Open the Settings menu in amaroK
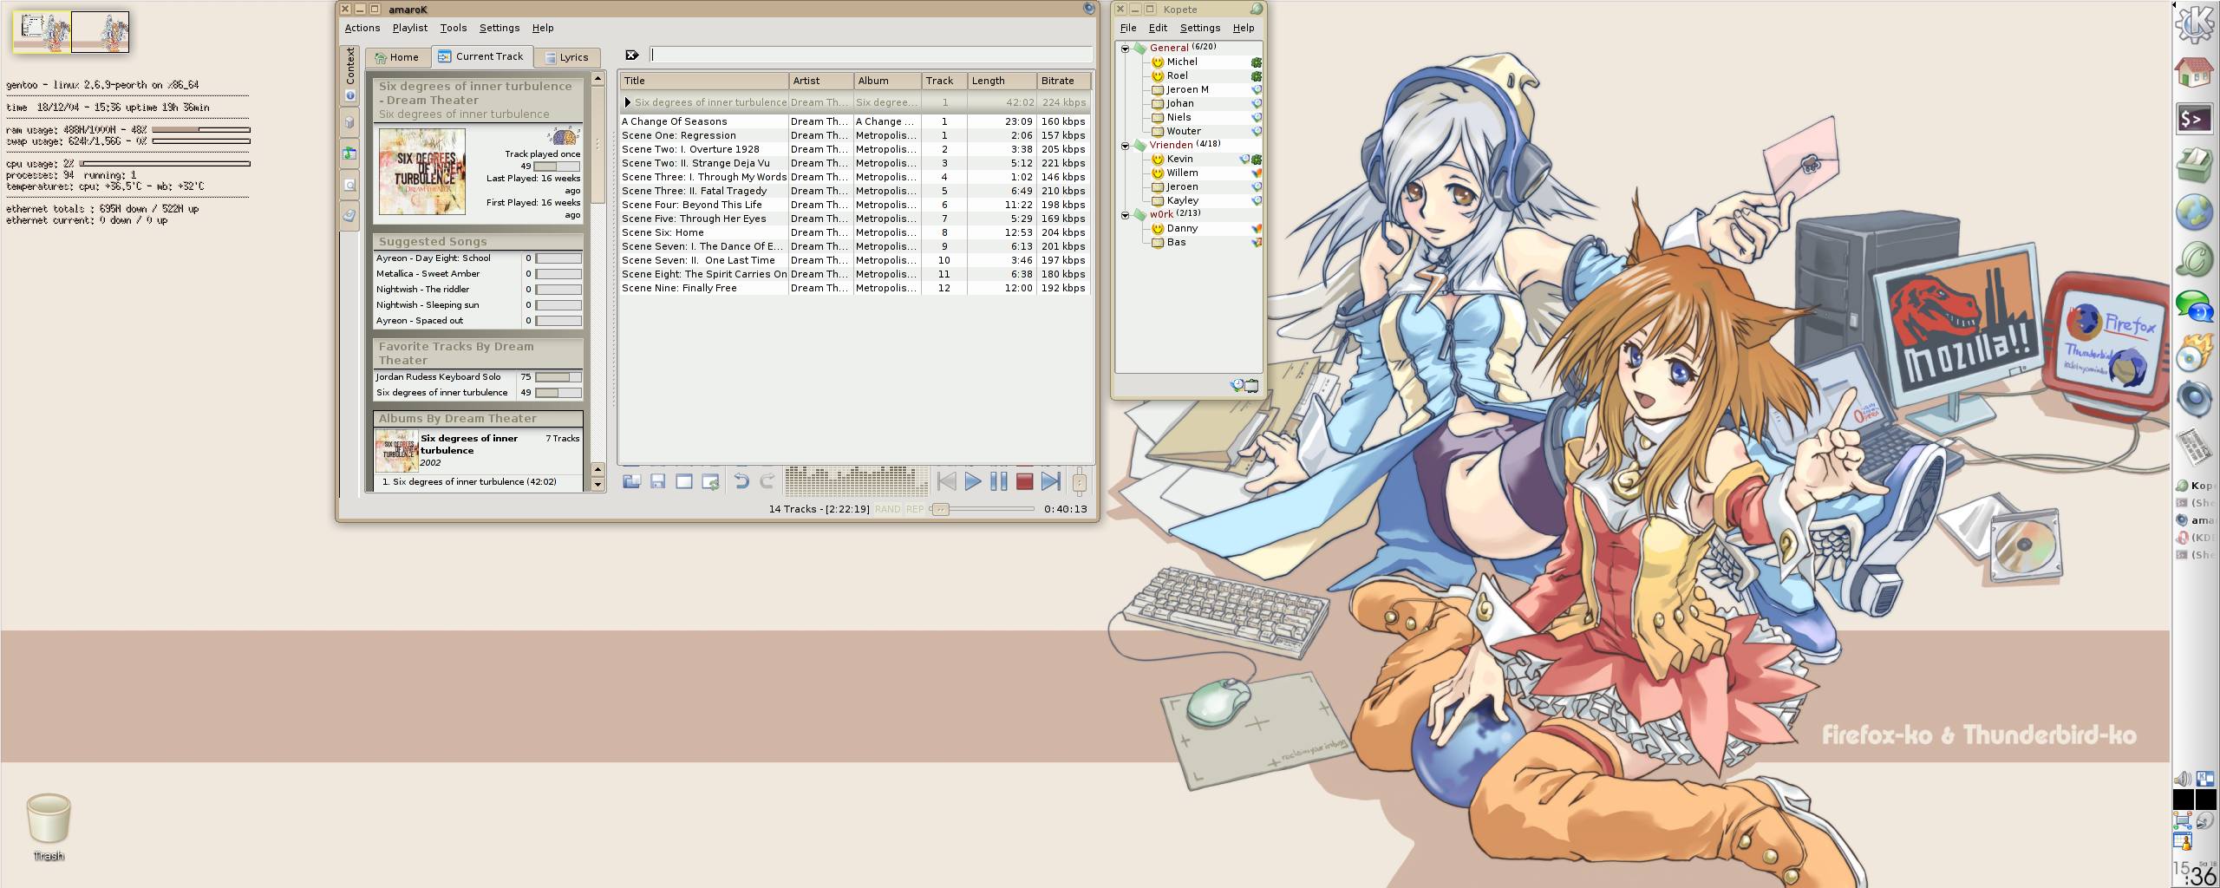This screenshot has height=888, width=2220. click(499, 28)
